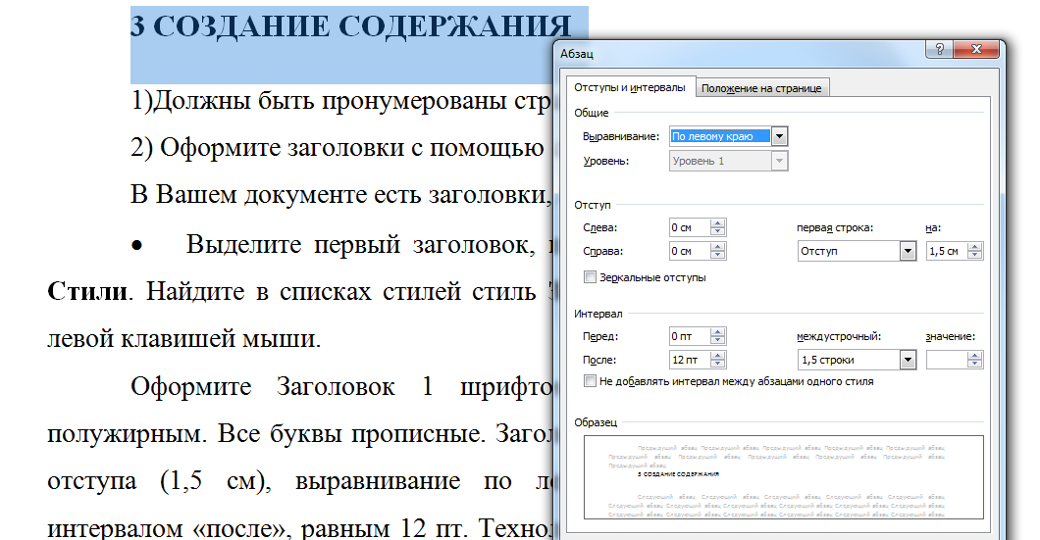The height and width of the screenshot is (540, 1040).
Task: Increase the Перед spacing using up arrow
Action: (719, 332)
